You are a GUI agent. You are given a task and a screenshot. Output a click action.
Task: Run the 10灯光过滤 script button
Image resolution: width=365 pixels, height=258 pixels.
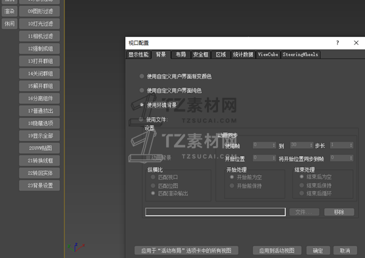click(40, 24)
